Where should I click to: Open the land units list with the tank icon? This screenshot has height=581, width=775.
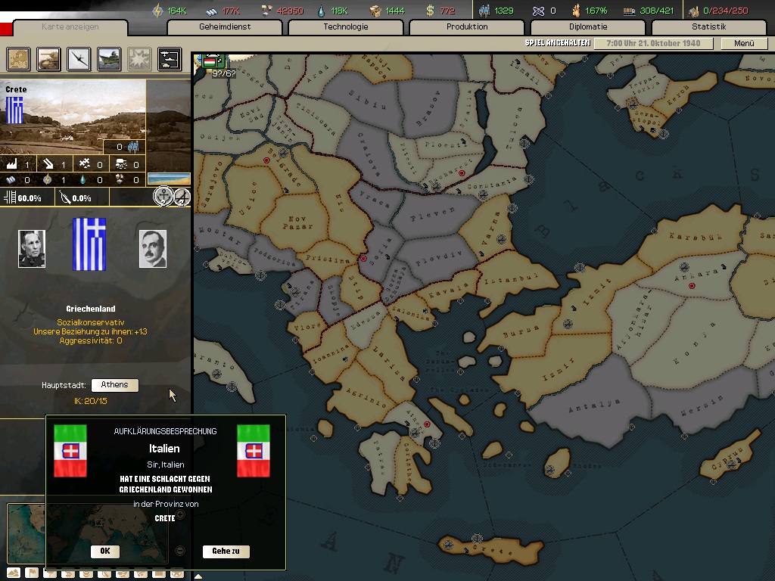tap(48, 58)
